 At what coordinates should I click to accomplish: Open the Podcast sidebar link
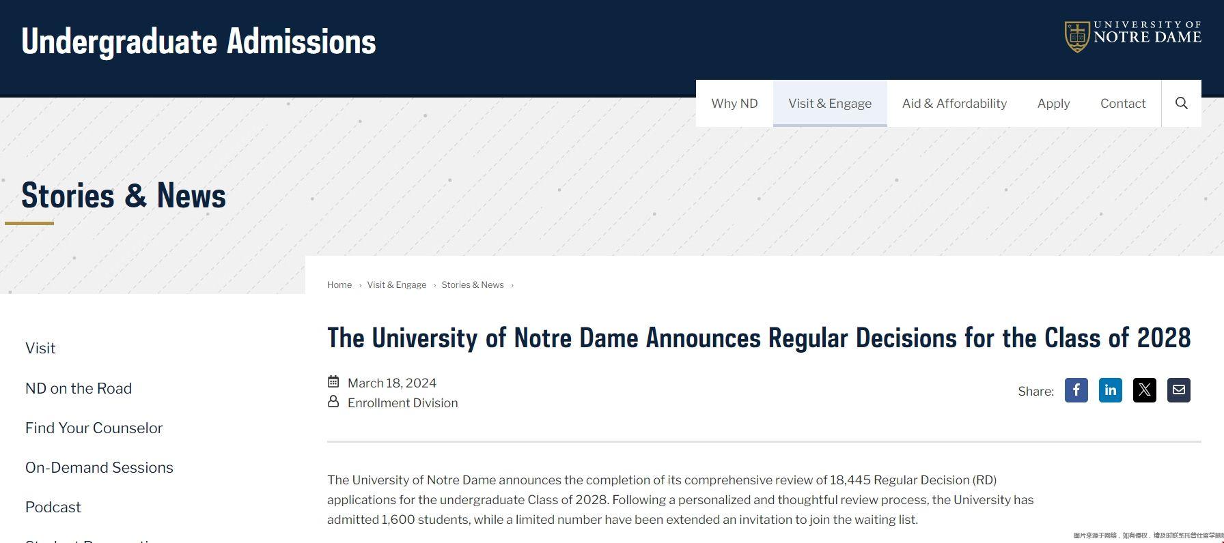pos(53,507)
